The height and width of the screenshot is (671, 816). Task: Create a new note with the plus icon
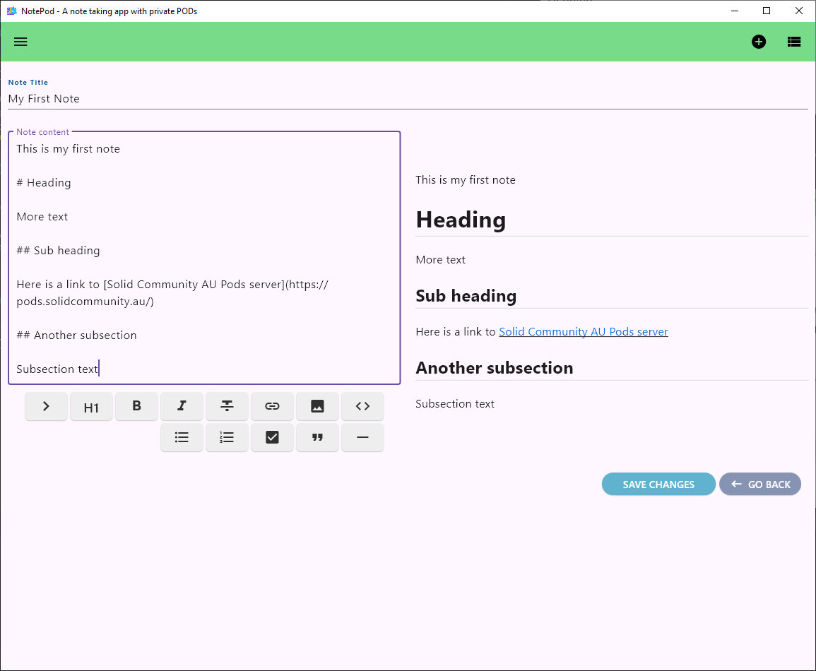click(759, 42)
